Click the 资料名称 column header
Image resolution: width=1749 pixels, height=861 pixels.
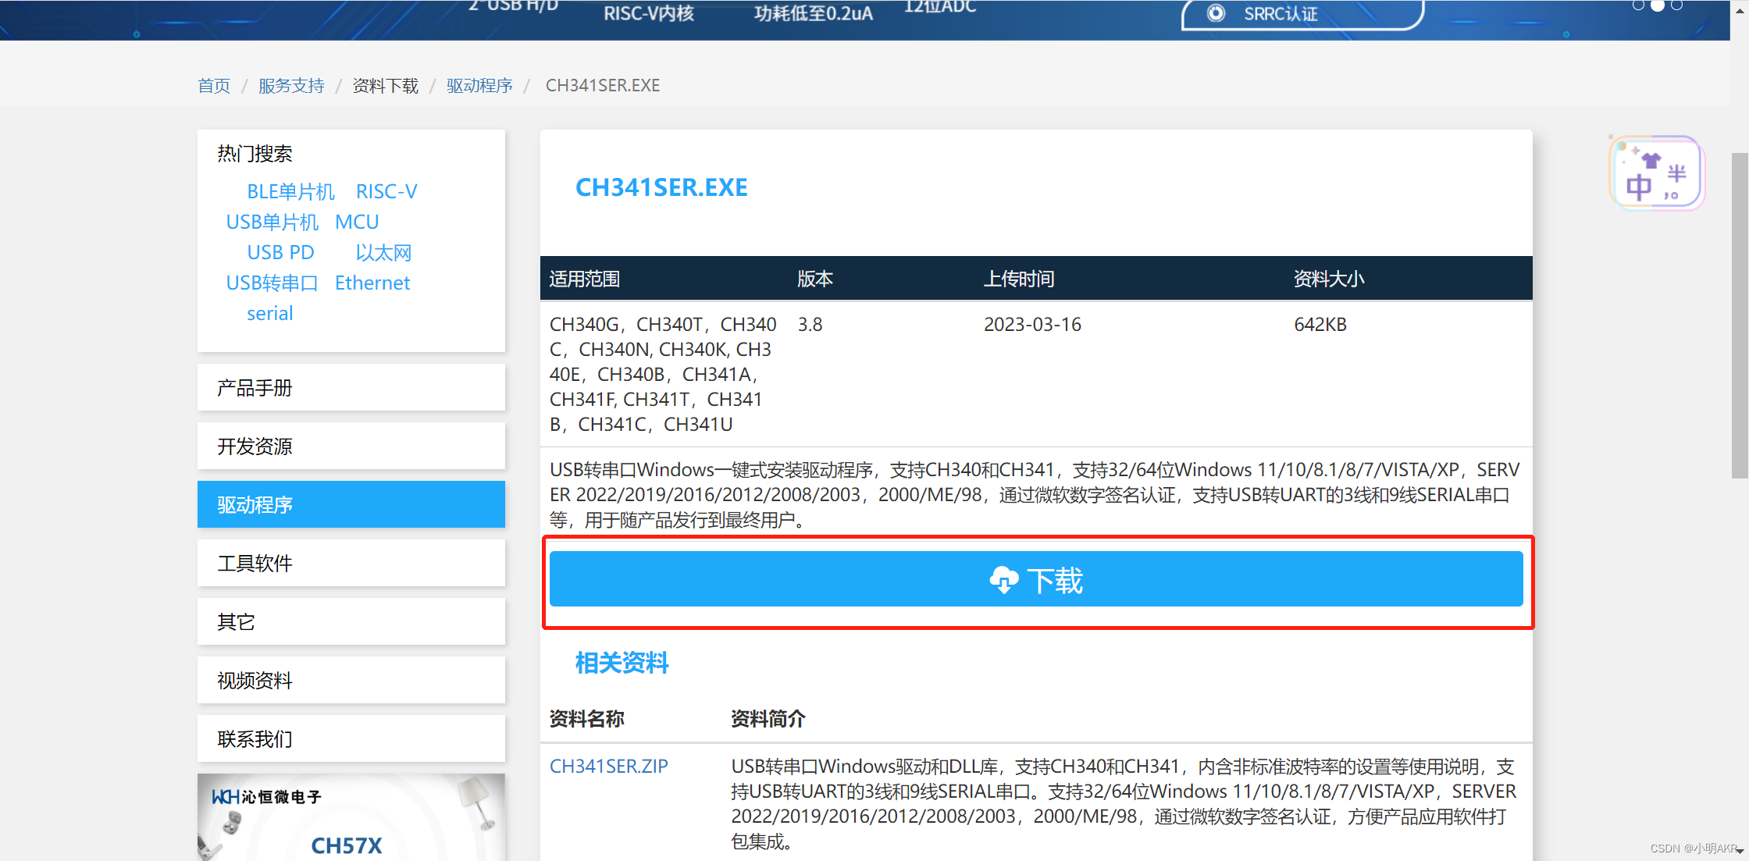[586, 718]
